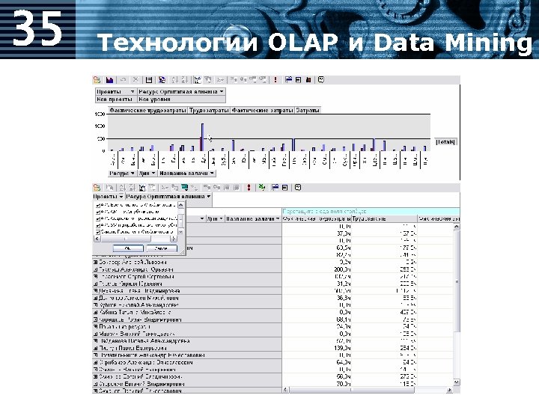
Task: Open Ресурс Оргштатная единица dropdown above chart
Action: [222, 92]
